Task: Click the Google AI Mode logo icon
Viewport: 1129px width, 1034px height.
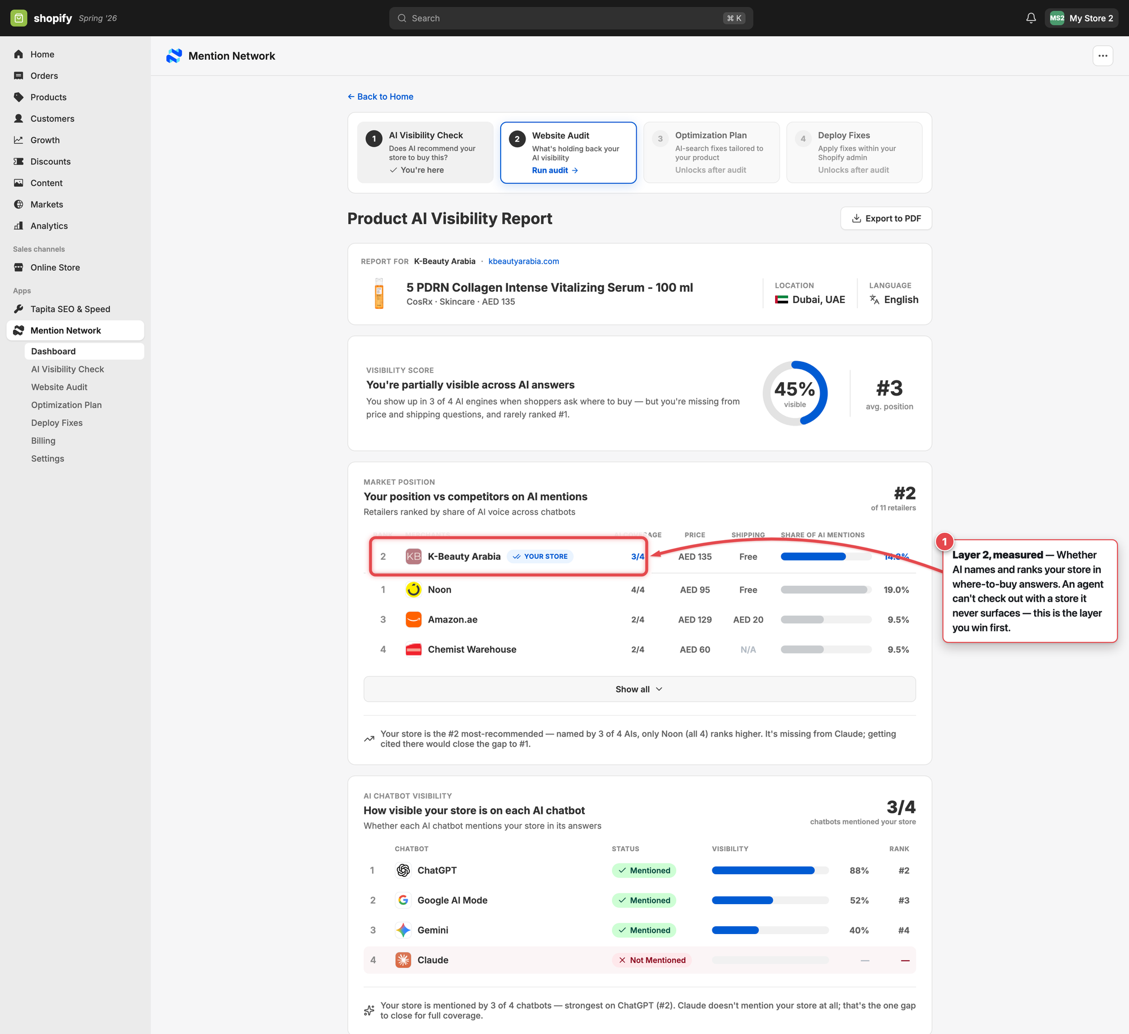Action: coord(403,900)
